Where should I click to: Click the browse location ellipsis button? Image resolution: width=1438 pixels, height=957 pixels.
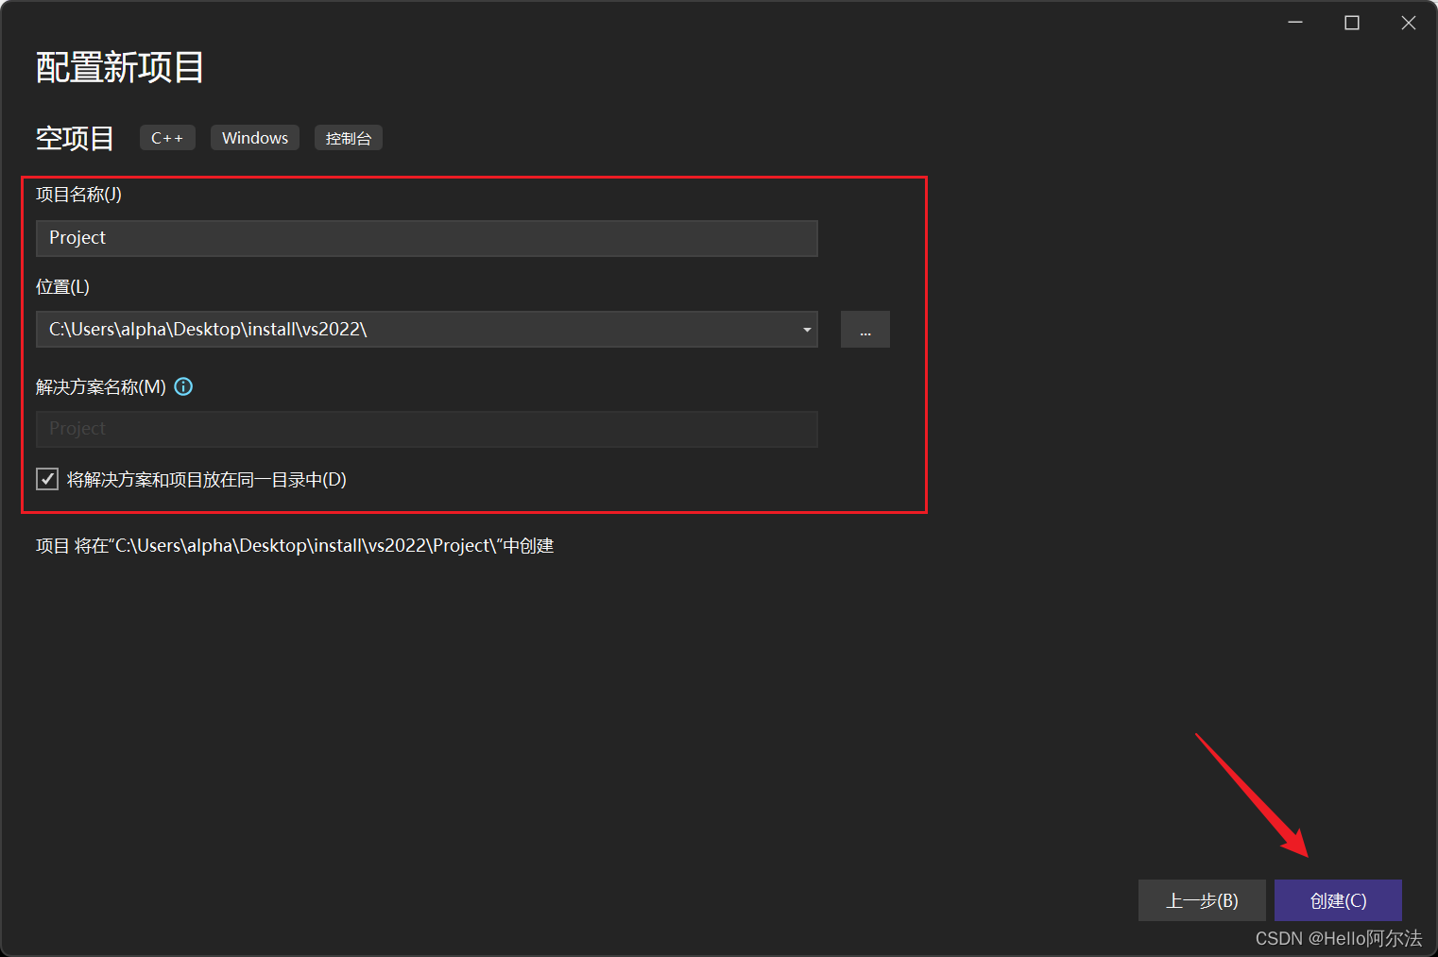865,330
